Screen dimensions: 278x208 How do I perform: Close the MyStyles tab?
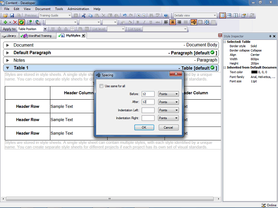tap(83, 36)
